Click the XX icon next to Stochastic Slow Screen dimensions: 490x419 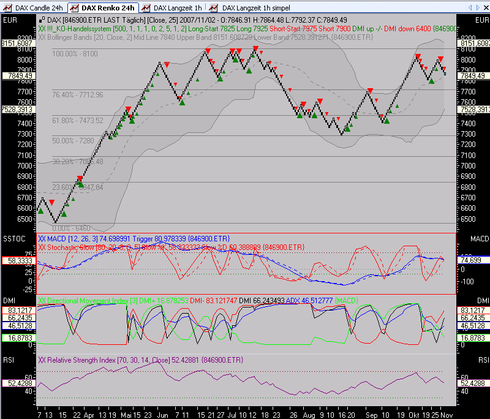coord(40,247)
